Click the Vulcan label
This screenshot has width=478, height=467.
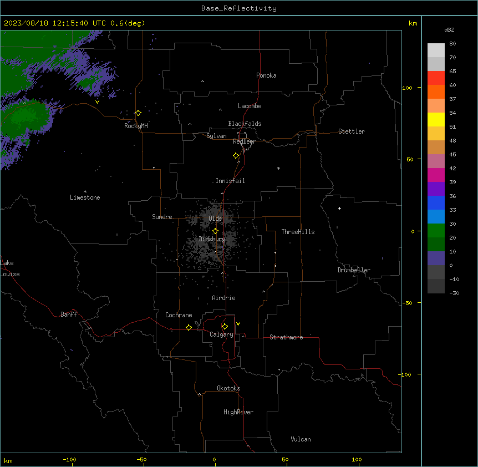301,439
